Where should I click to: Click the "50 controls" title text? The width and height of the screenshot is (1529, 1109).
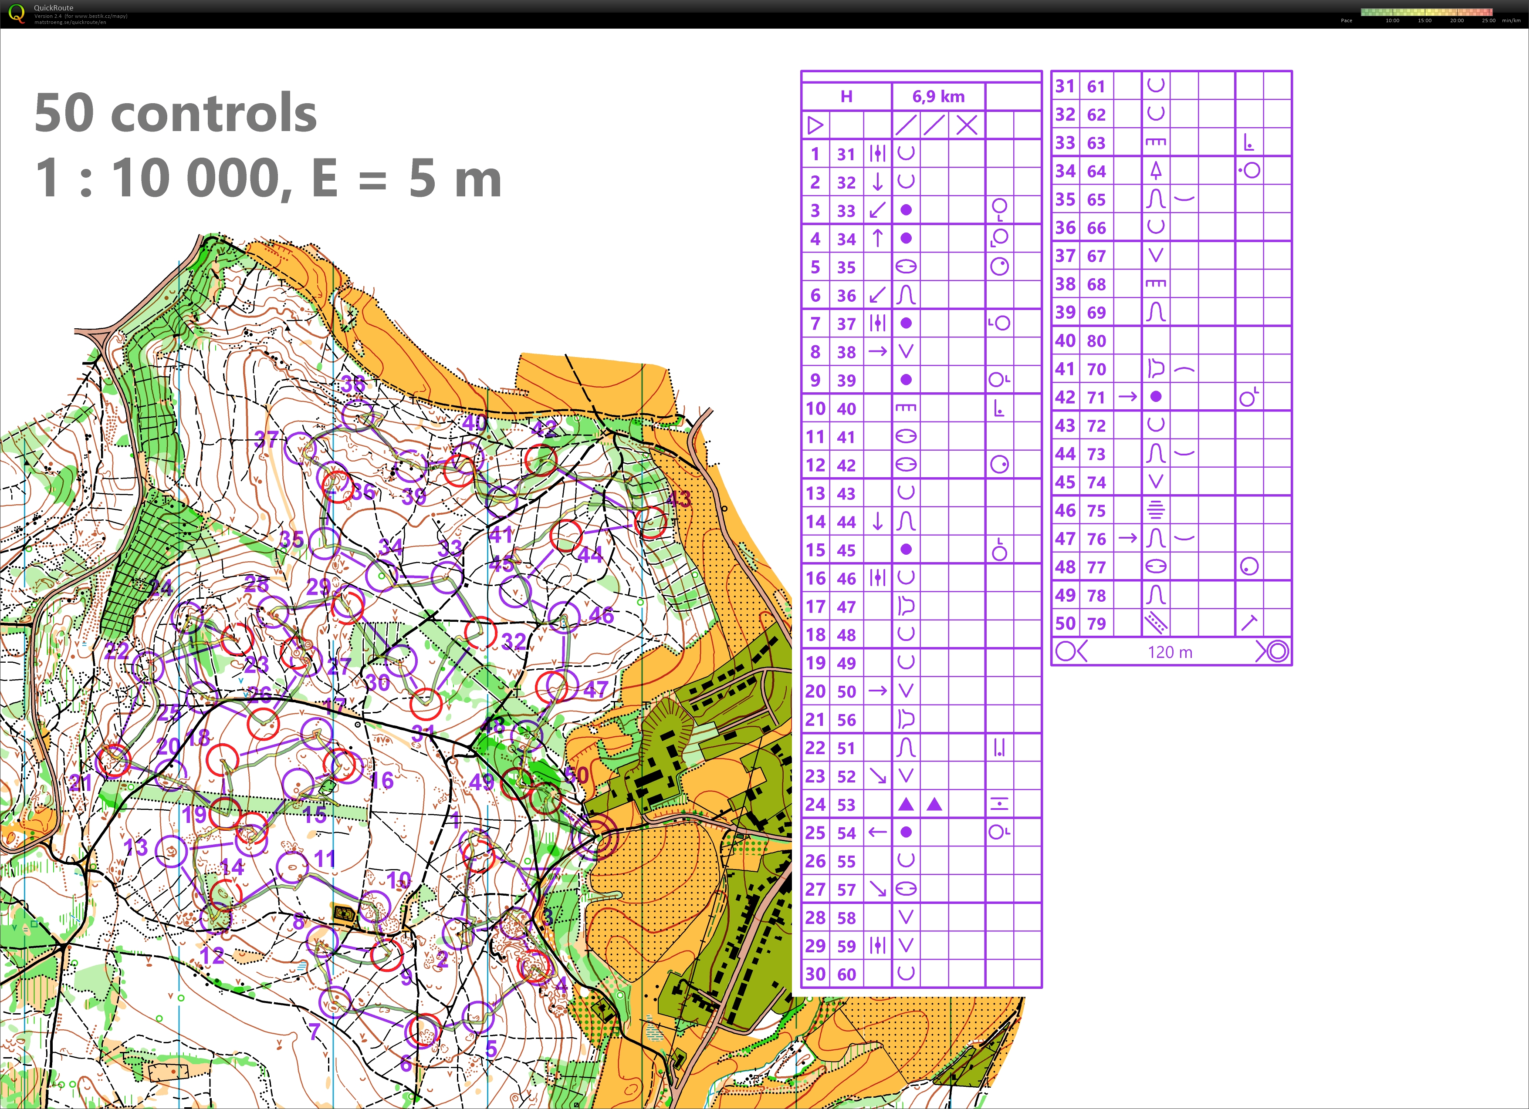(x=175, y=112)
